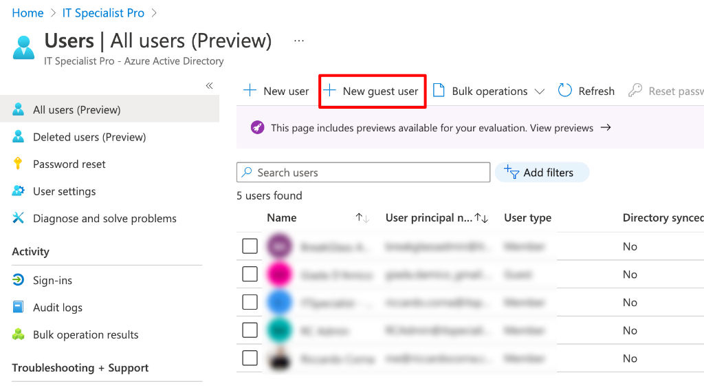
Task: Click the teal user avatar
Action: [279, 330]
